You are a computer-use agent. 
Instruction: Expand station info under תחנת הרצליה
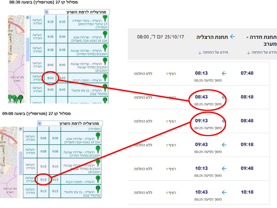point(213,52)
